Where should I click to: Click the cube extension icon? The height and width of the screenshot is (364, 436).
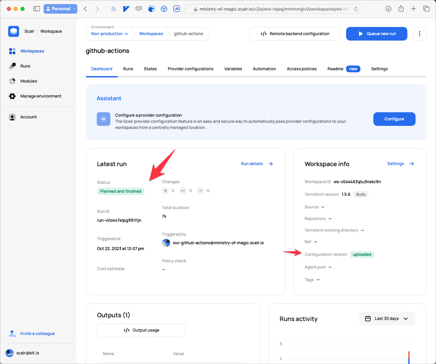164,9
